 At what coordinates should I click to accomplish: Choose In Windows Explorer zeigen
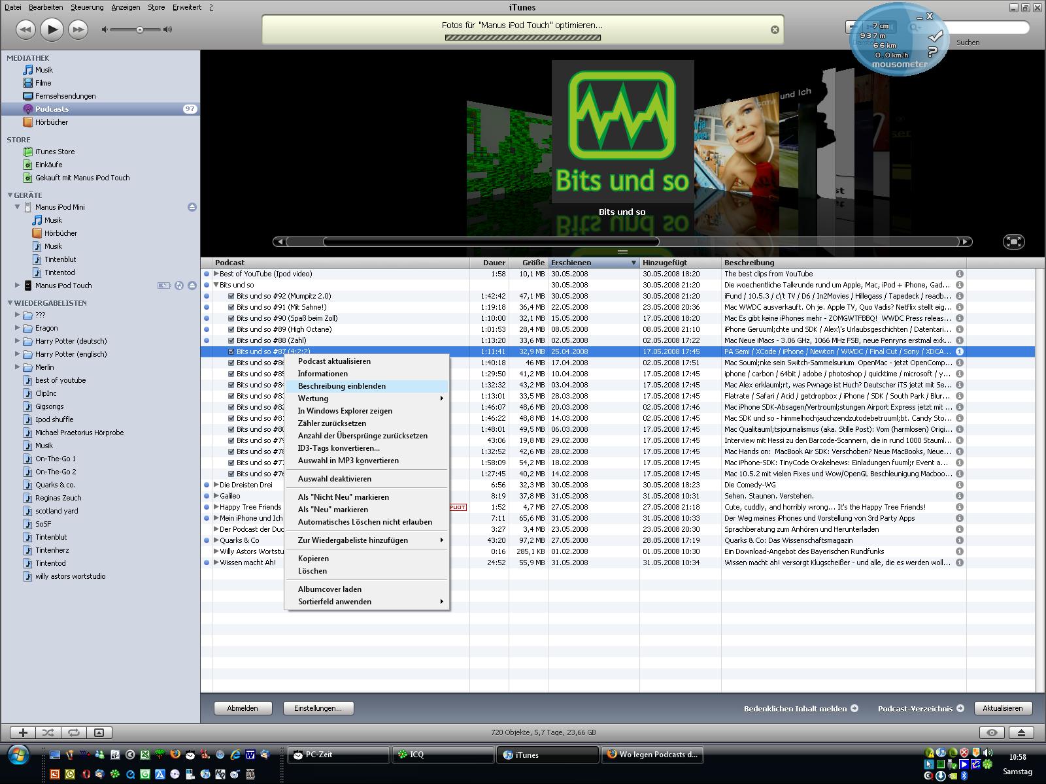pos(367,411)
